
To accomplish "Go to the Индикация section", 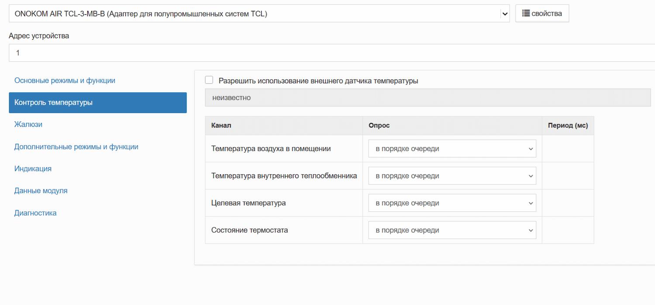I will 33,169.
